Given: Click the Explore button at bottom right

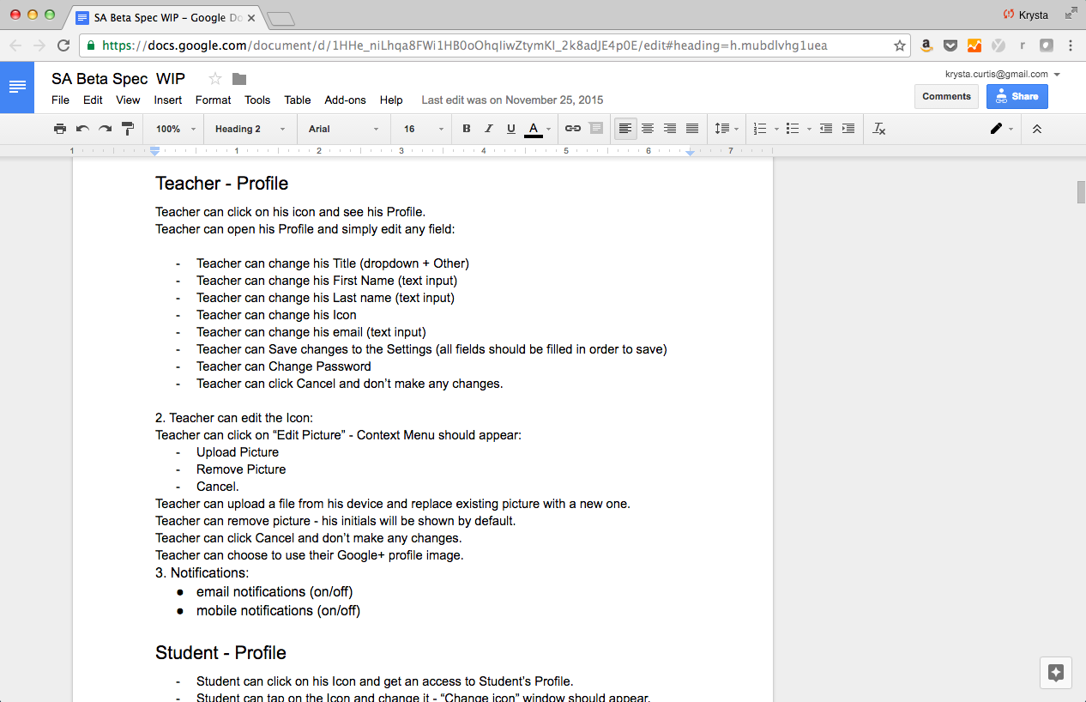Looking at the screenshot, I should 1056,673.
